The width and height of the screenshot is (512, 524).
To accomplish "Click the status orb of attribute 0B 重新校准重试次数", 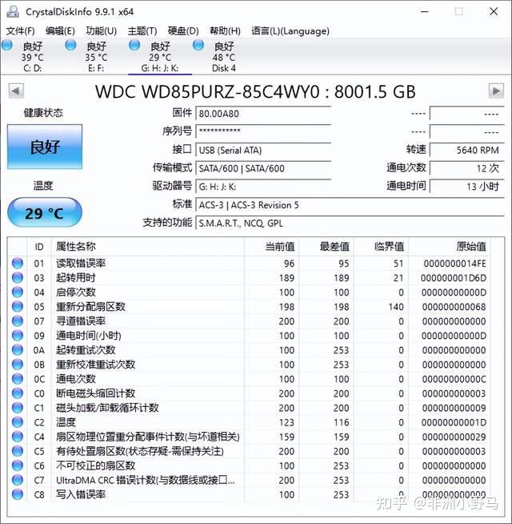I will point(18,365).
